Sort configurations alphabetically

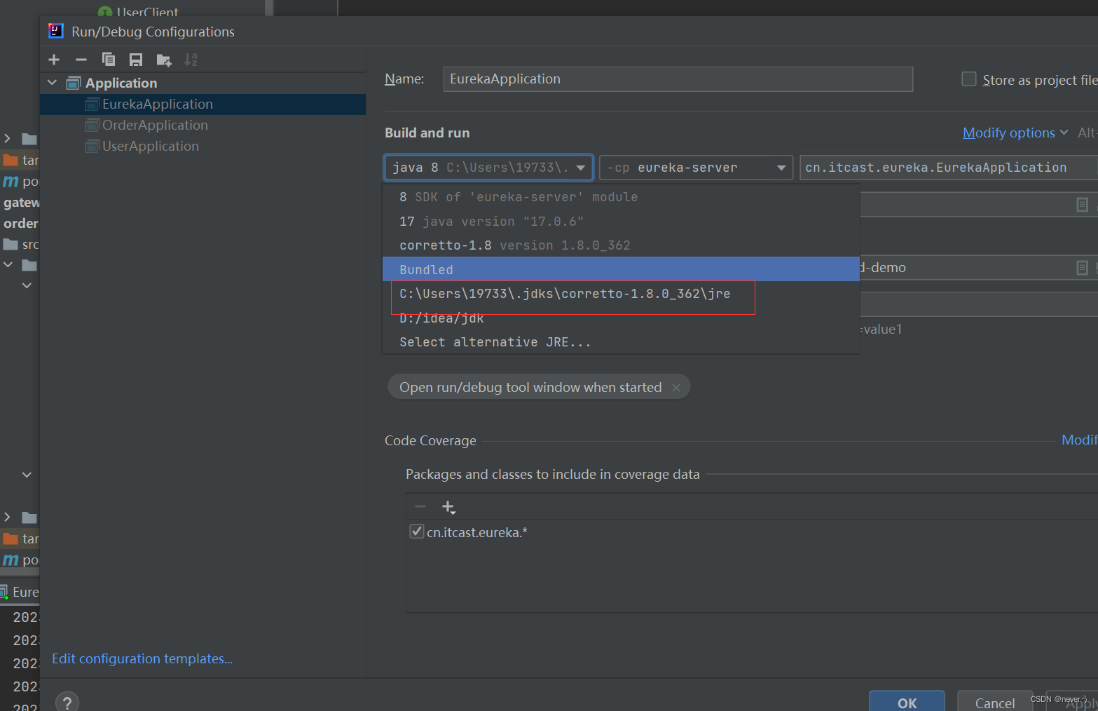tap(191, 60)
